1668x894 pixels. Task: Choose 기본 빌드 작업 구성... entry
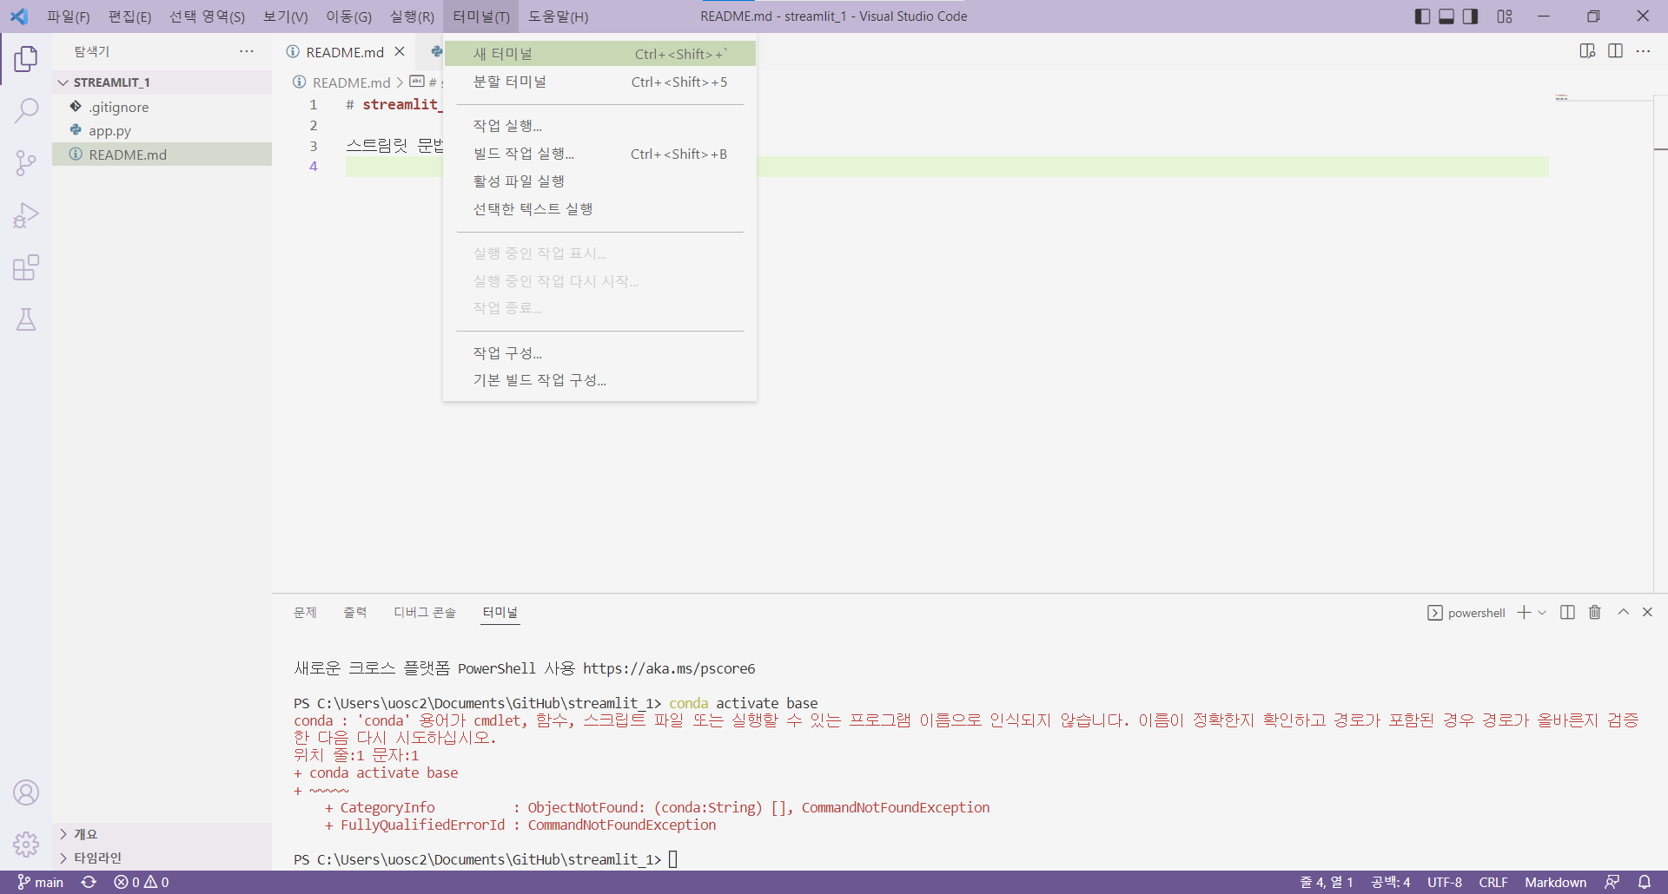click(599, 380)
